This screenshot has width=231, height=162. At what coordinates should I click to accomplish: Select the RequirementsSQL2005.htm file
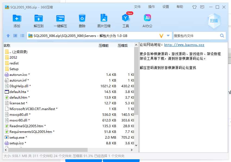coord(69,132)
